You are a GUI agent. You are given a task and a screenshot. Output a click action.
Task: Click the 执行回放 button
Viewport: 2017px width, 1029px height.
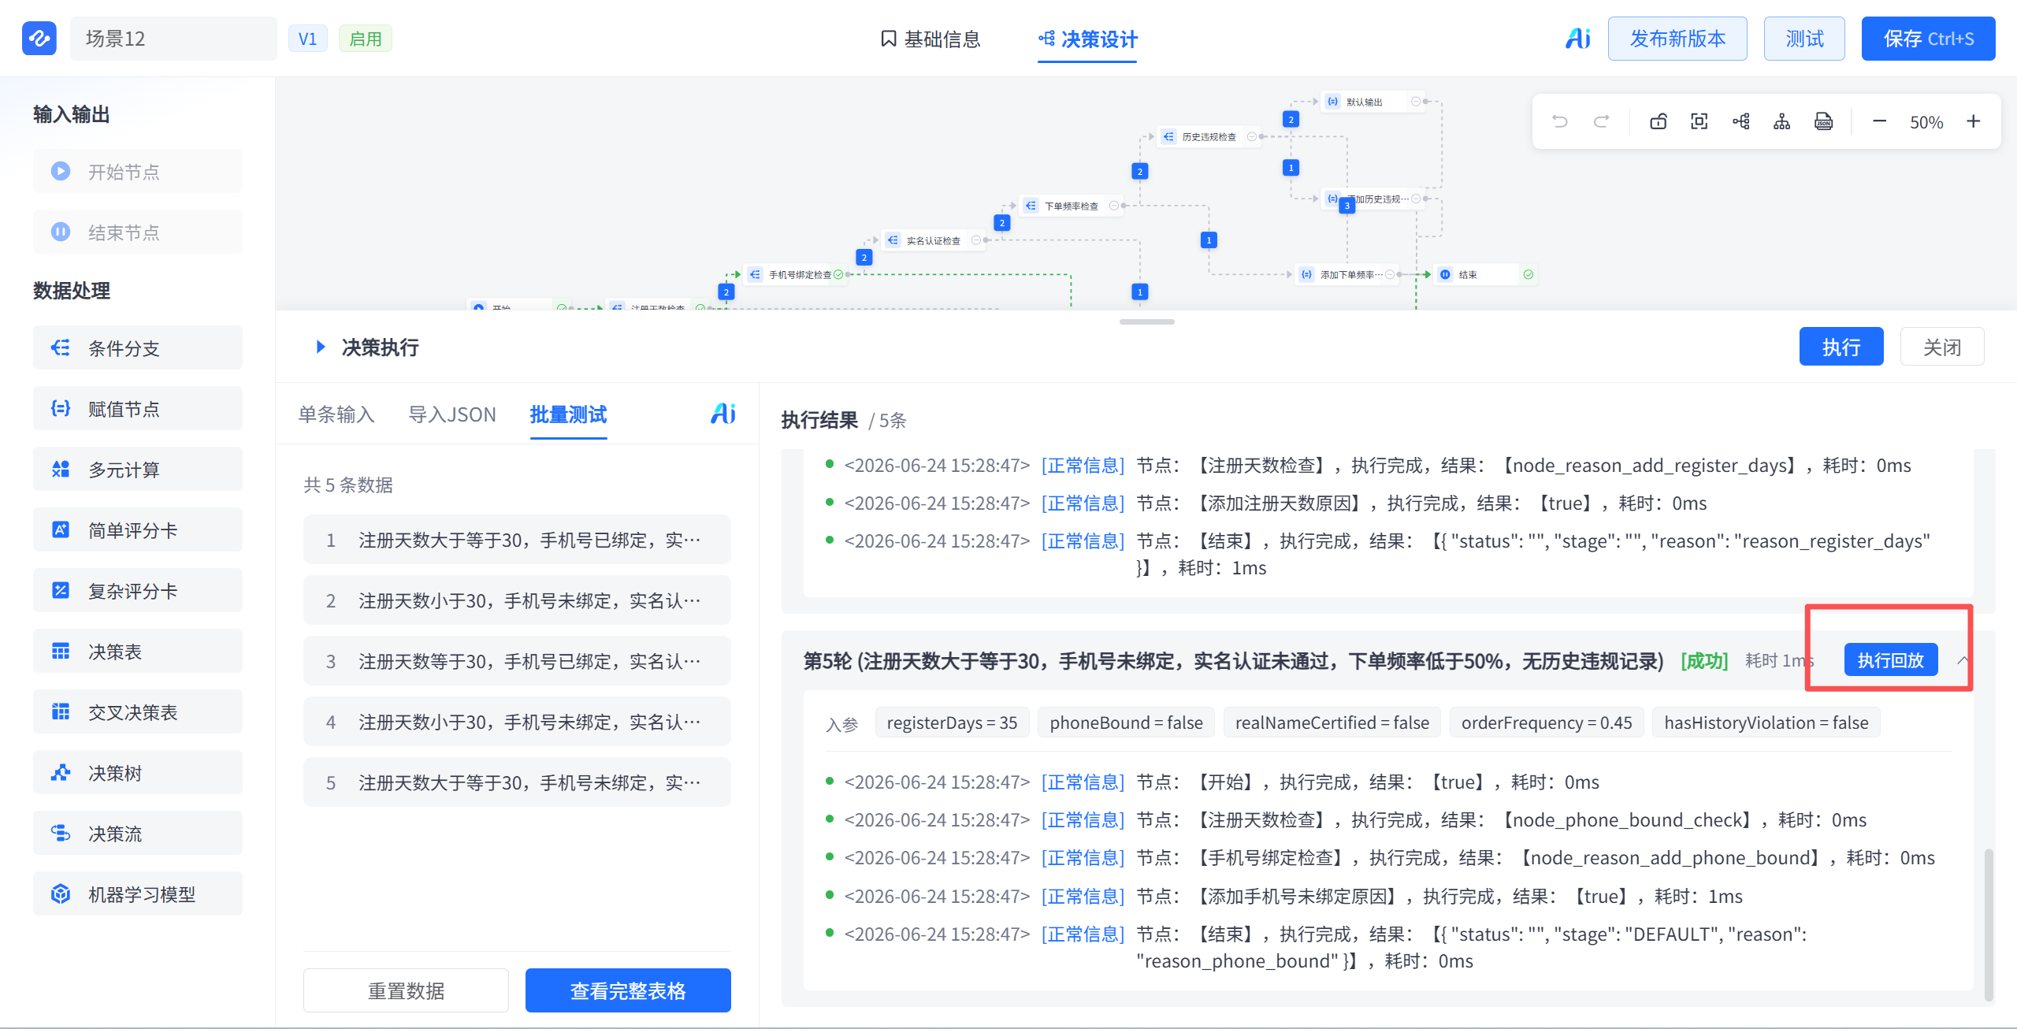tap(1891, 659)
